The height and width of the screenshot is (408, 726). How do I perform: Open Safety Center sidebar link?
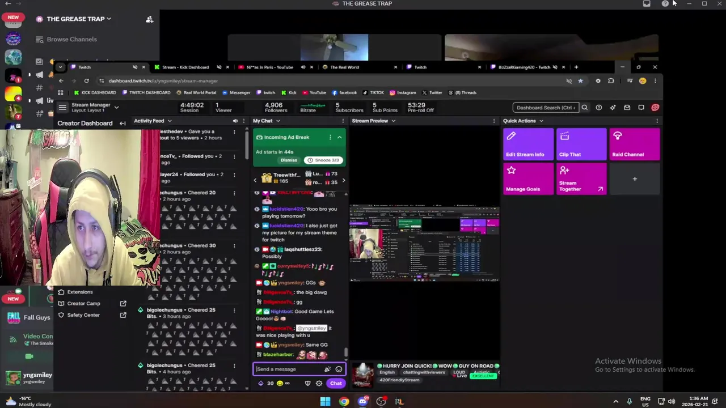83,315
